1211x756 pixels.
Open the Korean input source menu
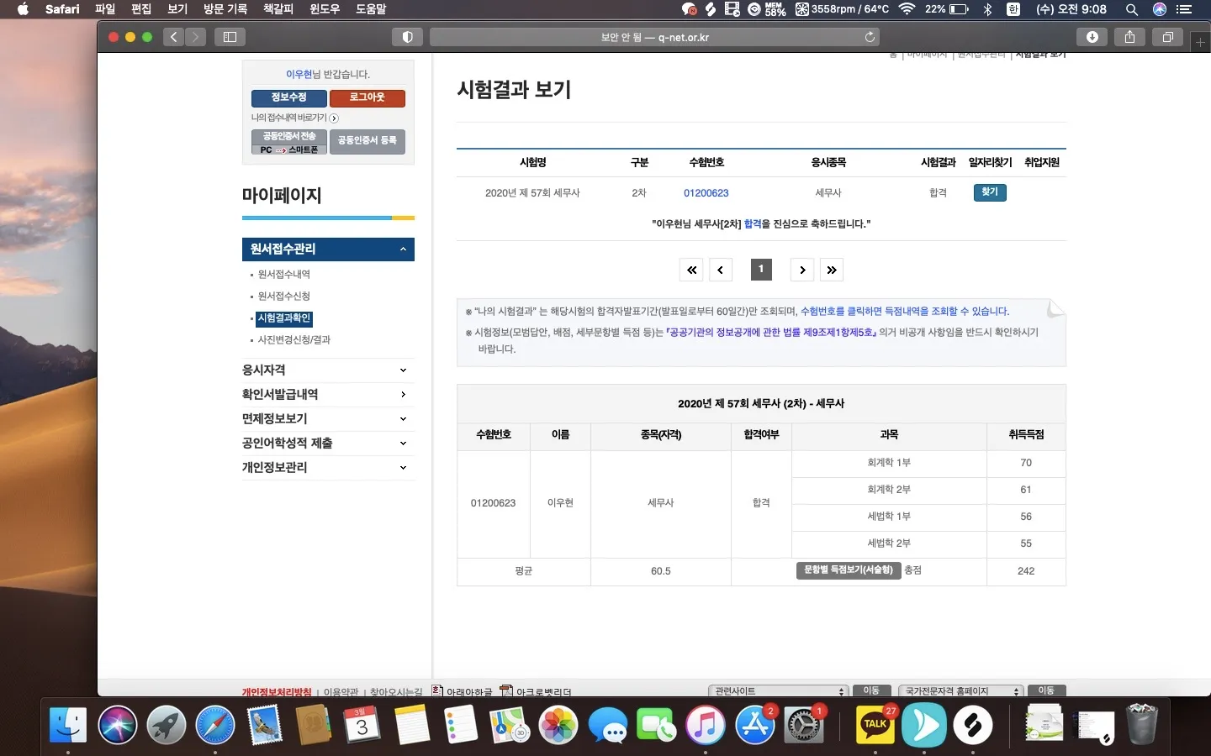pos(1013,9)
